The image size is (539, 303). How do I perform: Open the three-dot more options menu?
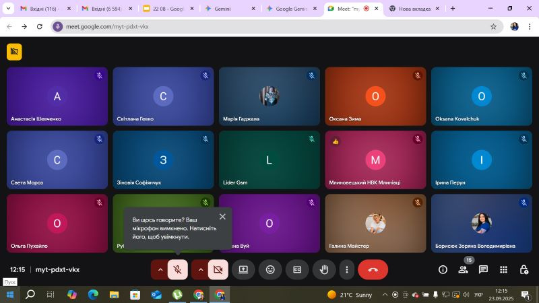[x=346, y=269]
